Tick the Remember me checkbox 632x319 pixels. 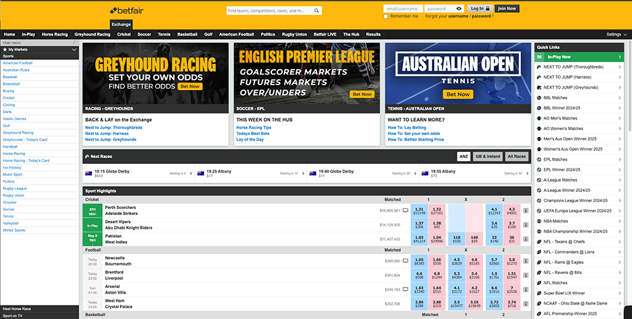(x=386, y=17)
